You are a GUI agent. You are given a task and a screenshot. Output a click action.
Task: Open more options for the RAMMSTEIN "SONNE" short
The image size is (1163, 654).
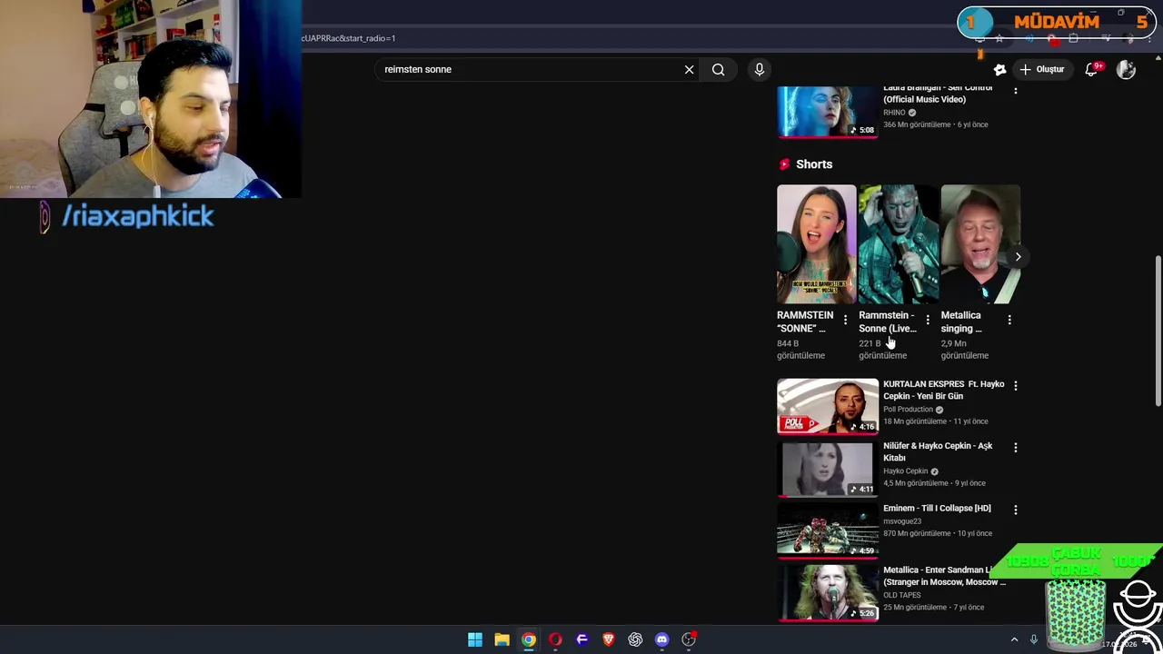tap(845, 320)
